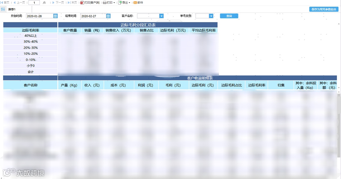Click the 客户数量 column header
The width and height of the screenshot is (341, 179).
pyautogui.click(x=70, y=30)
